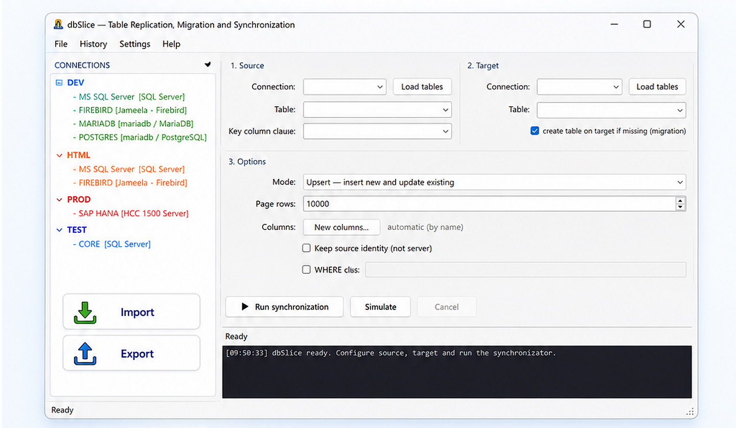
Task: Decrease Page rows with down arrow
Action: pyautogui.click(x=680, y=207)
